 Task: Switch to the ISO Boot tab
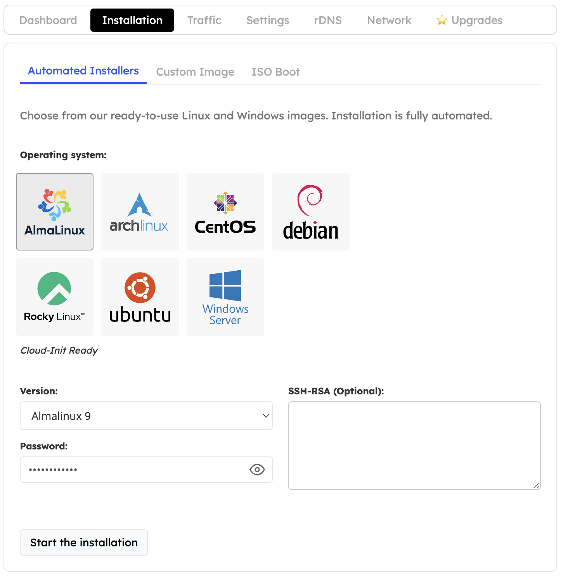pos(276,72)
